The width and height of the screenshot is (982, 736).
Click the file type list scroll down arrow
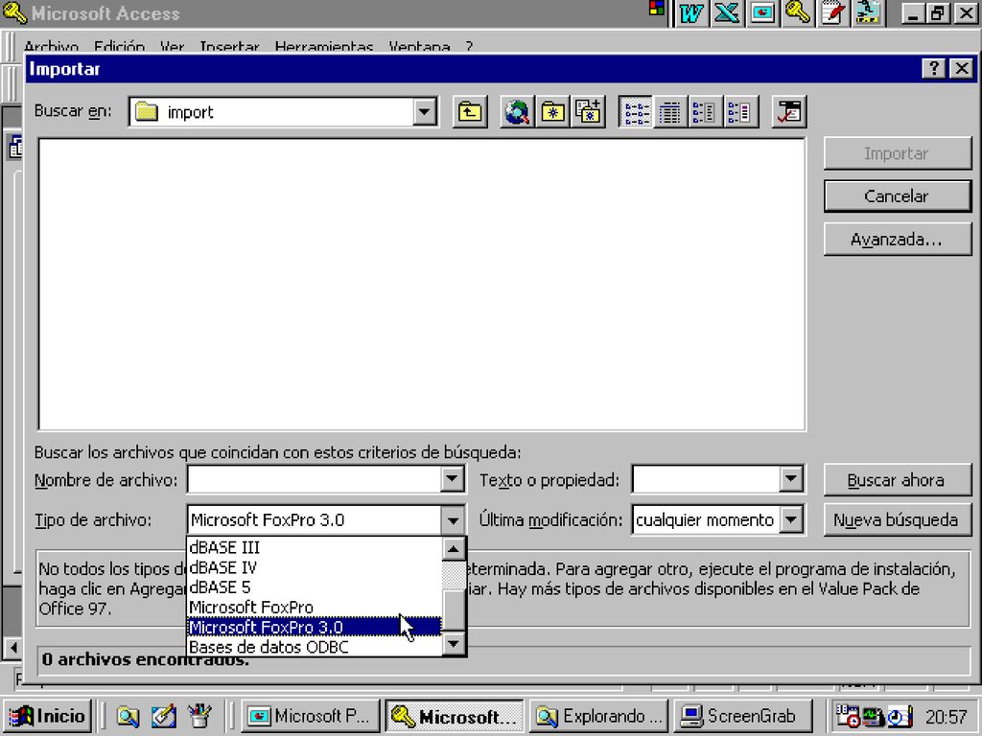click(454, 644)
